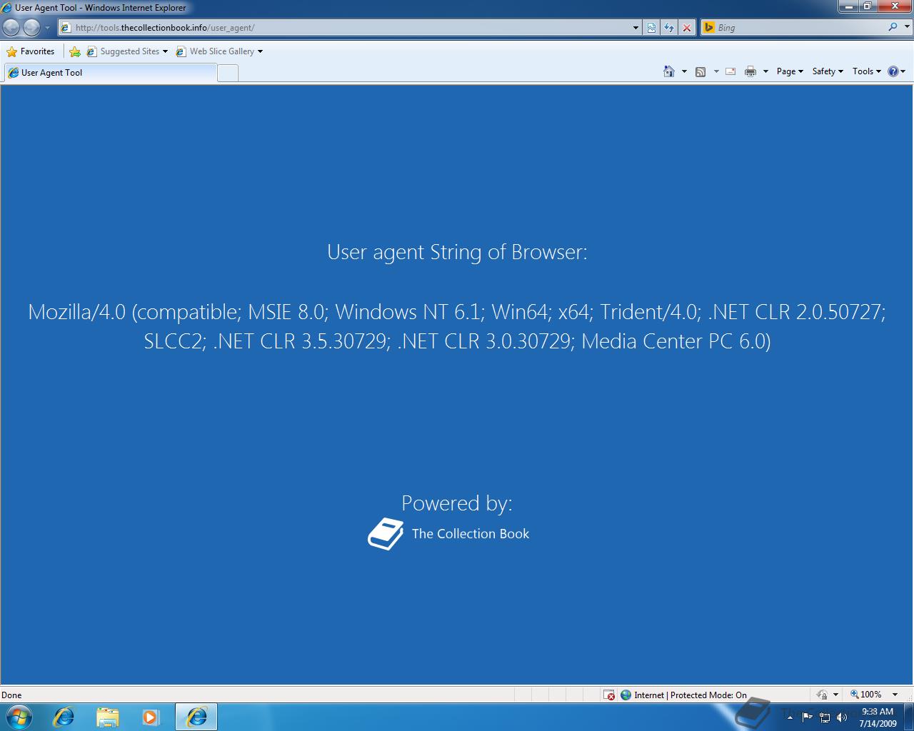Expand Home button dropdown arrow
The height and width of the screenshot is (731, 914).
[684, 71]
